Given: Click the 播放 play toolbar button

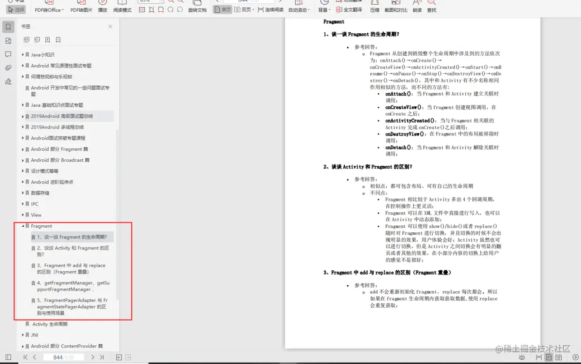Looking at the screenshot, I should tap(103, 7).
